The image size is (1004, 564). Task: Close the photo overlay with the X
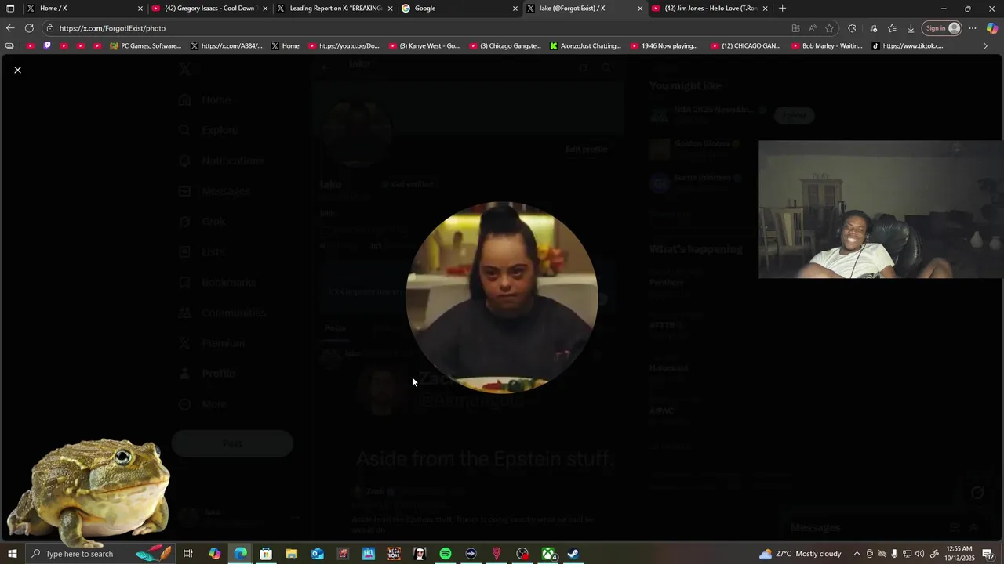[x=17, y=70]
